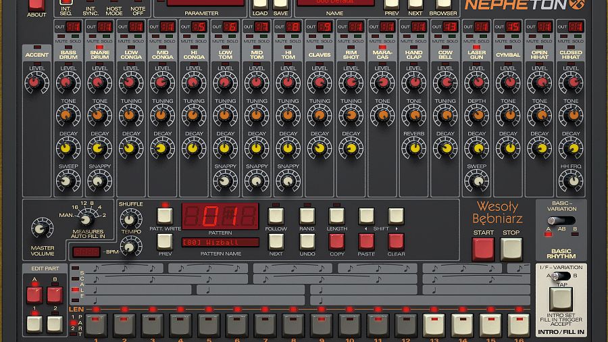The image size is (608, 342).
Task: Flip the BASIC-VARIATION A/AB/B switch
Action: coord(561,220)
